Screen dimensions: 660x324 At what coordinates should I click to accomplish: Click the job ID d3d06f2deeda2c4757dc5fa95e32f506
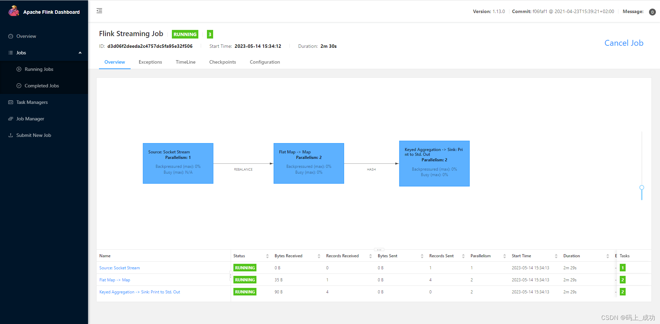[150, 46]
